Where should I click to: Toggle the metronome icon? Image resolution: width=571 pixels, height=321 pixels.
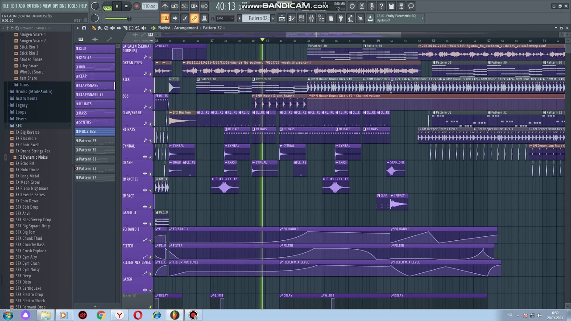point(165,6)
